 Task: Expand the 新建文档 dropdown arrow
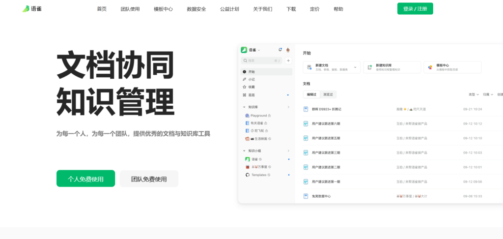(355, 67)
